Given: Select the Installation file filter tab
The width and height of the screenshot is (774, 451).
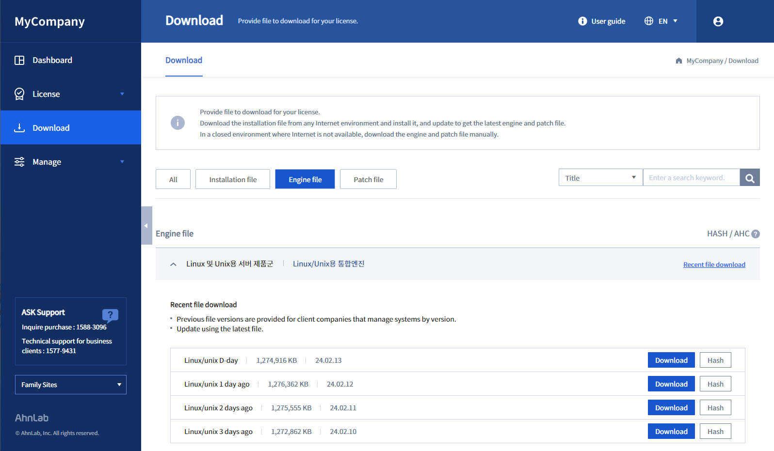Looking at the screenshot, I should 233,179.
